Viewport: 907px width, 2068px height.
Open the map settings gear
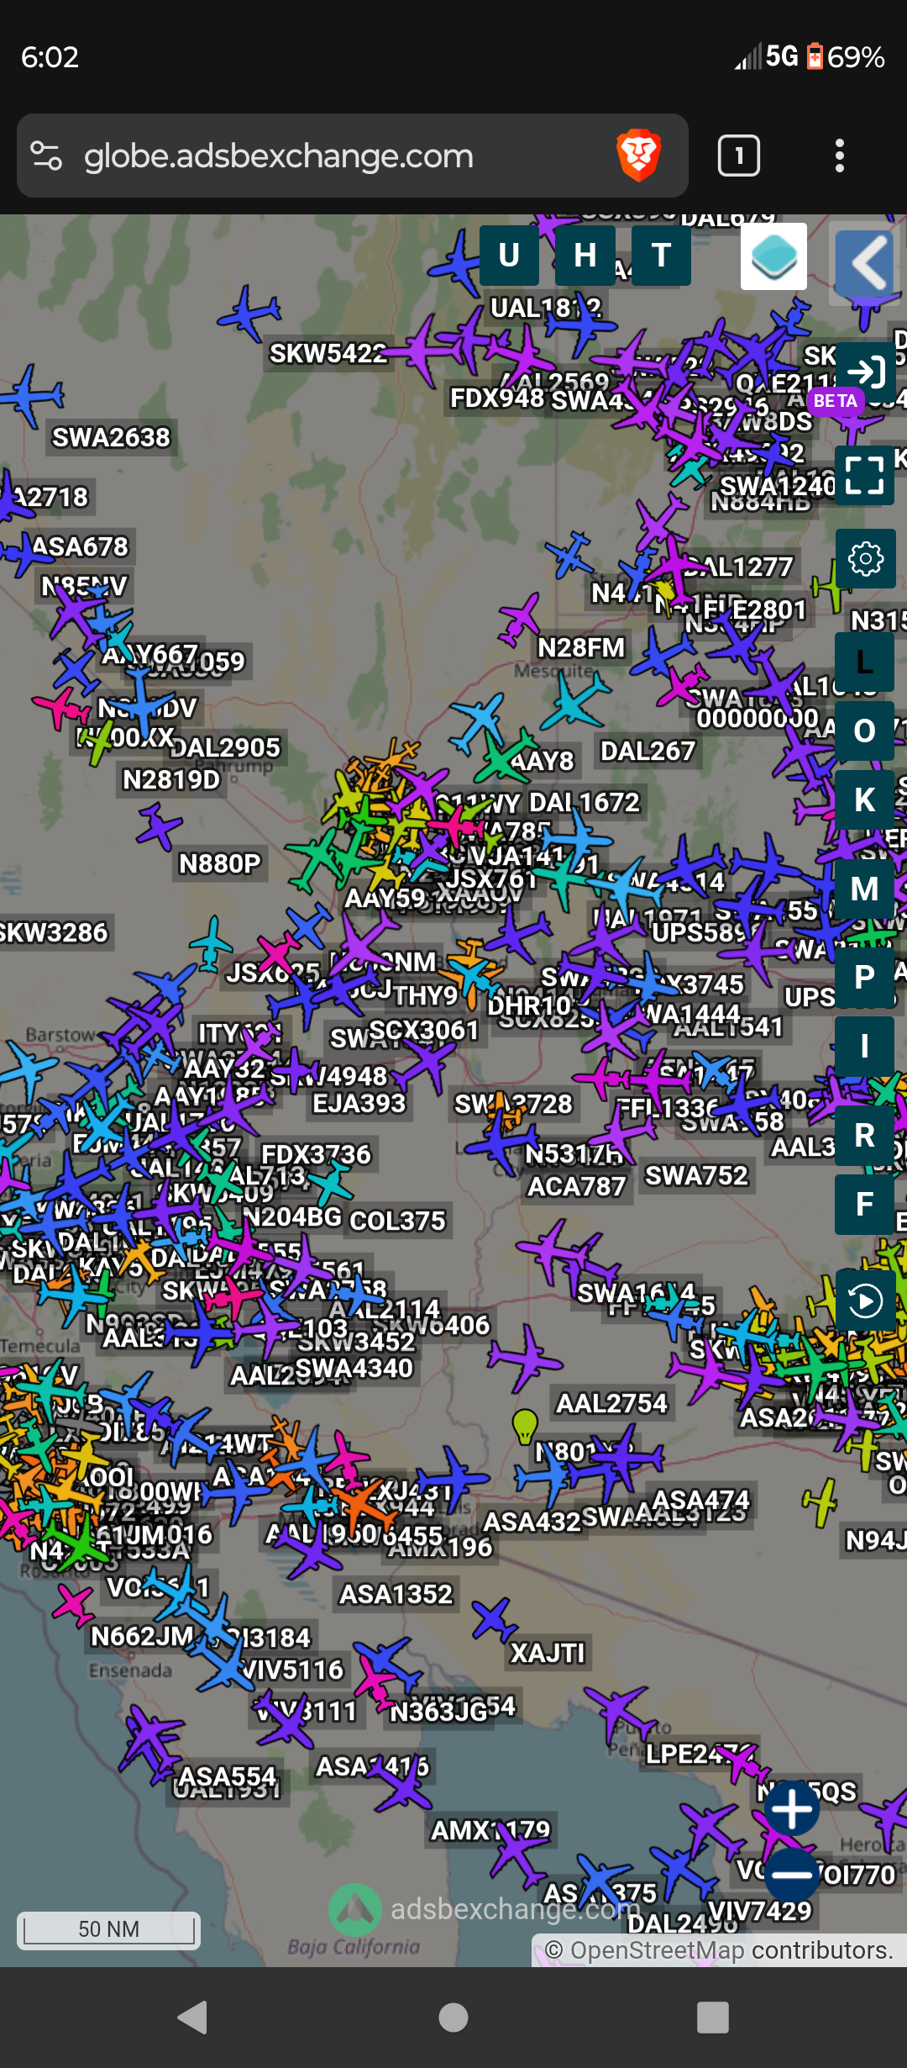[865, 558]
